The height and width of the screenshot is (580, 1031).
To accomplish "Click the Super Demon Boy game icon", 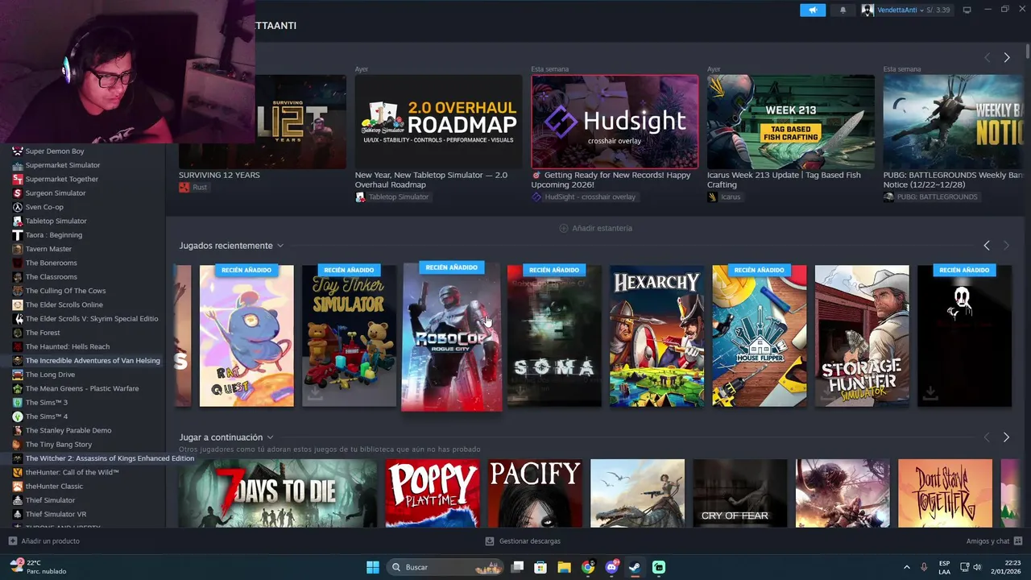I will coord(18,151).
